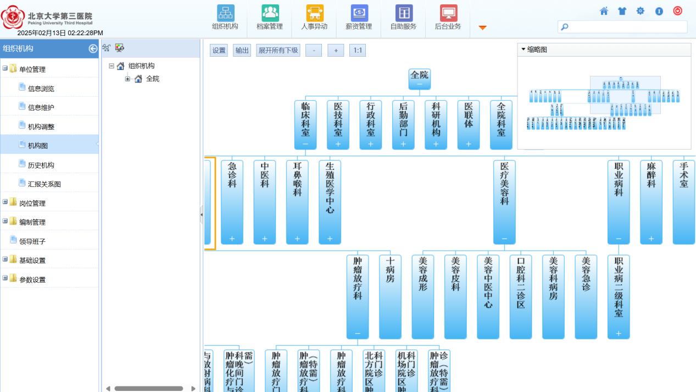
Task: Open the 自助服务 module icon
Action: click(x=403, y=13)
